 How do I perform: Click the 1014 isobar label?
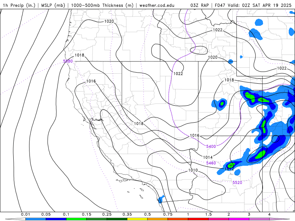point(208,157)
